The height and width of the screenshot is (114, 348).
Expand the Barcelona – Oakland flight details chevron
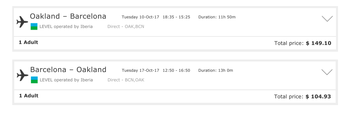pos(327,72)
